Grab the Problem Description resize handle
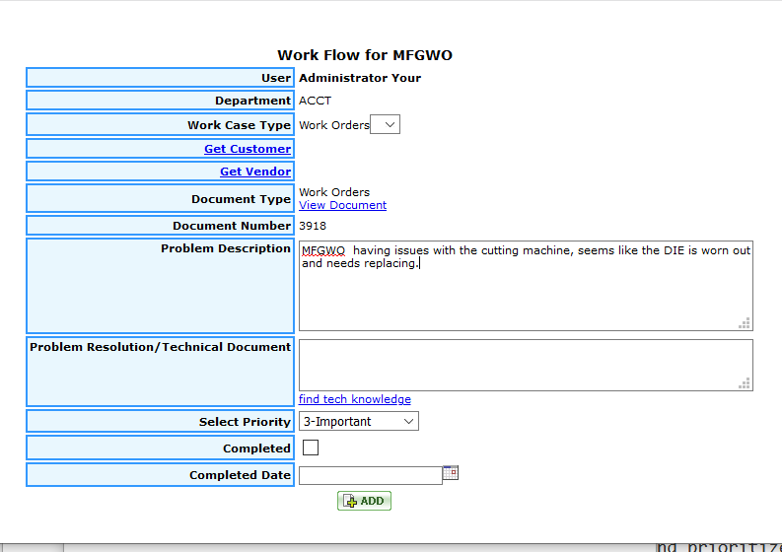The width and height of the screenshot is (782, 552). tap(745, 322)
